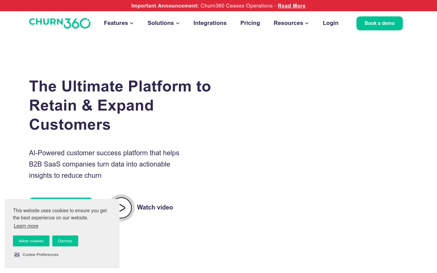Open the Features menu

pos(116,23)
